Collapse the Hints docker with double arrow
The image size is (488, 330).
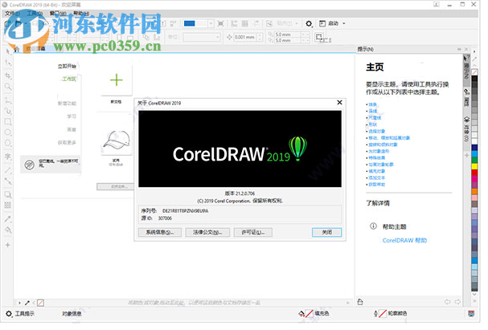point(459,49)
